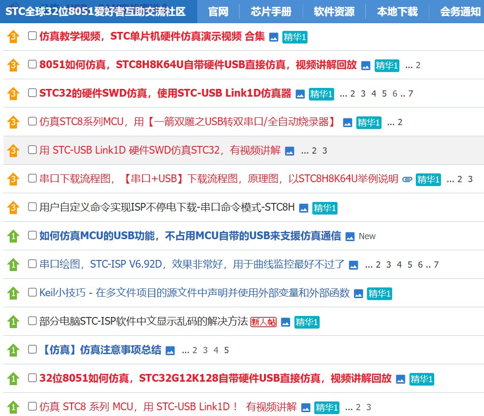Go to page 4 of 串口绘图 thread
The height and width of the screenshot is (416, 484).
point(399,265)
